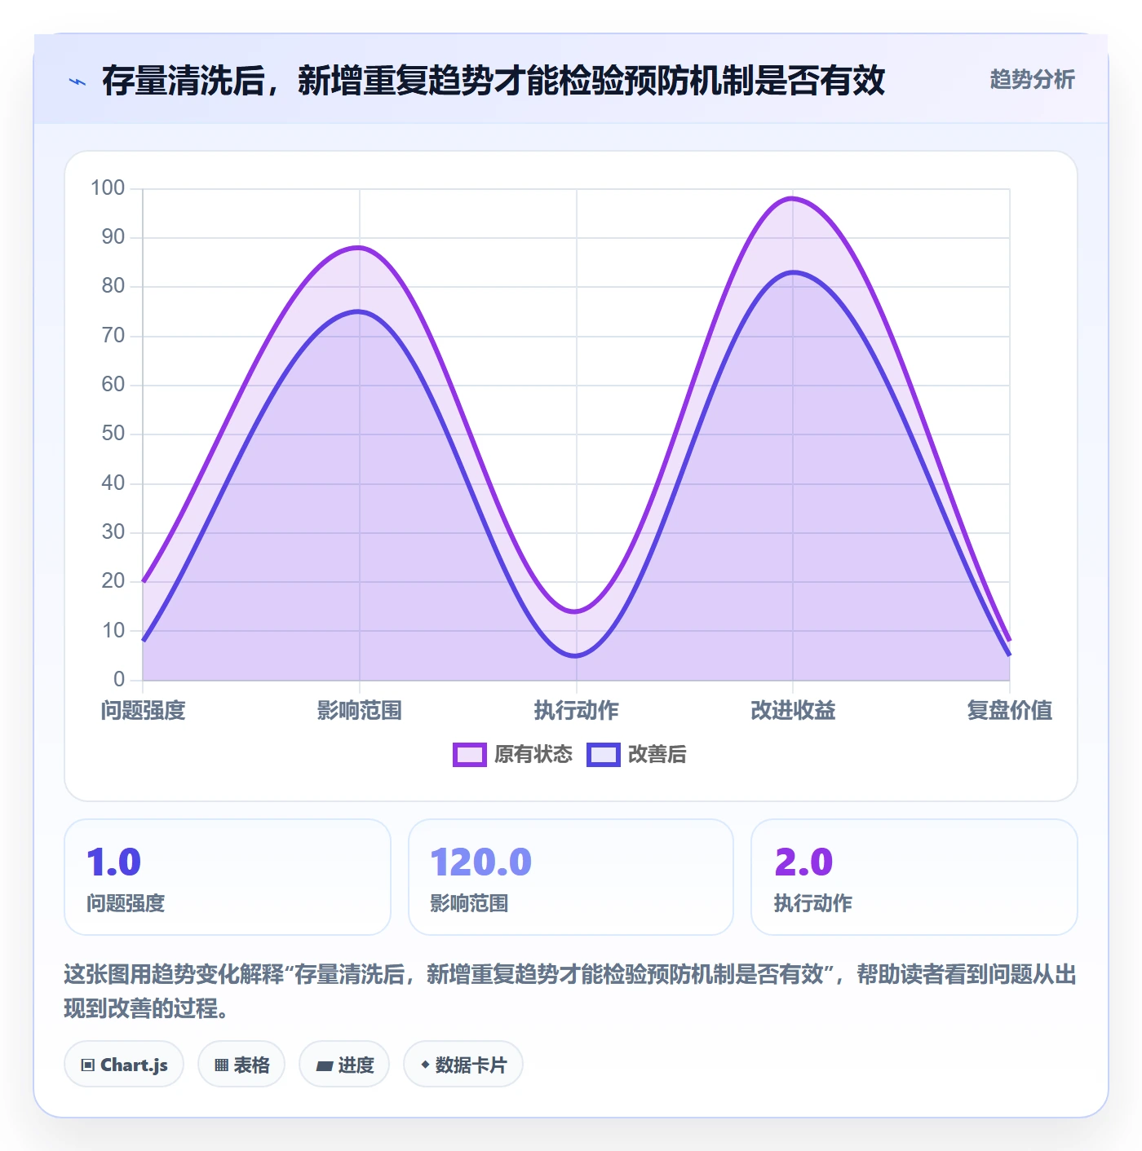
Task: Click the chart title 存量清洗后 heading
Action: click(494, 81)
